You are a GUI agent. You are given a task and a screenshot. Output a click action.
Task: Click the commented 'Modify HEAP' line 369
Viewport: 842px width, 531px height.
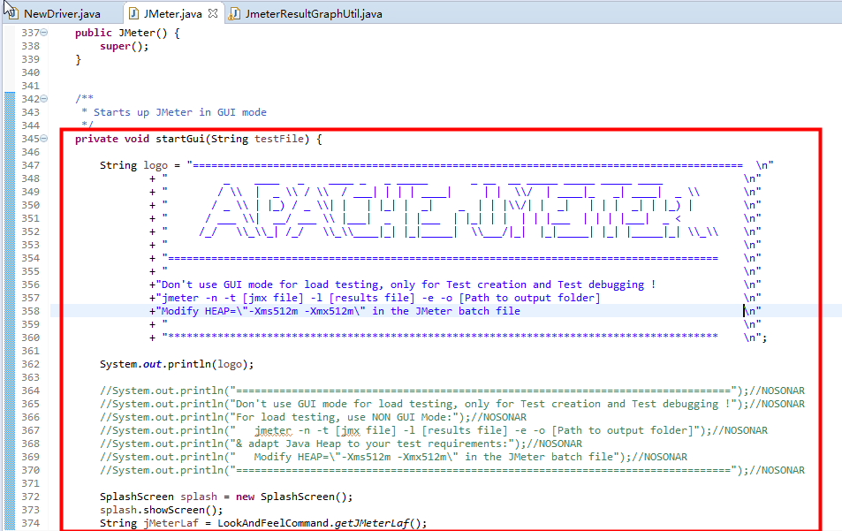(394, 457)
